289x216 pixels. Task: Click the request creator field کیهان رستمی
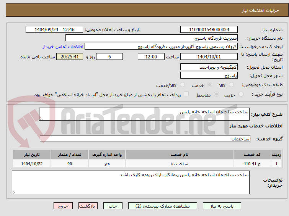pos(161,46)
